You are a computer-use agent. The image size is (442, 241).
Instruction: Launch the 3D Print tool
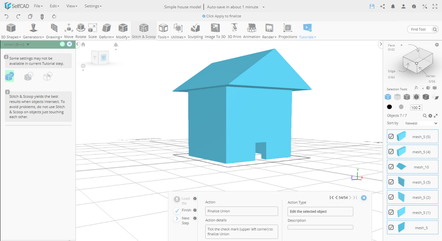[234, 31]
